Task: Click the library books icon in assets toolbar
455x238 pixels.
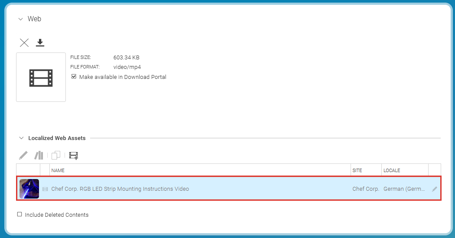Action: point(39,155)
